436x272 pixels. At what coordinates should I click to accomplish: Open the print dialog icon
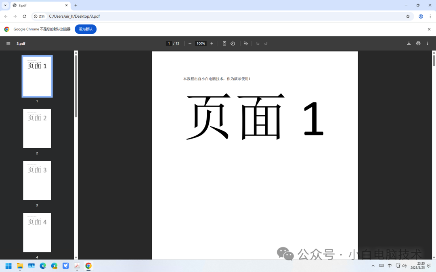pos(418,43)
